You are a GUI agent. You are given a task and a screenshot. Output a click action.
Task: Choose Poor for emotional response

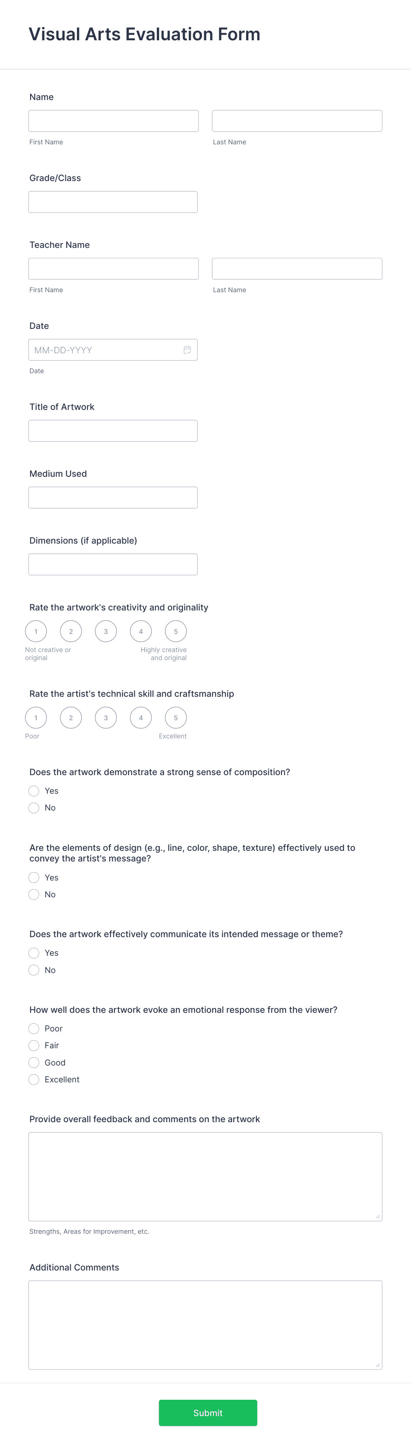(34, 1029)
